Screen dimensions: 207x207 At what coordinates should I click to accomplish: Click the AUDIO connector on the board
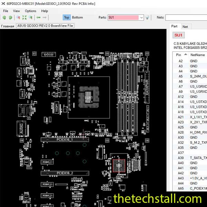(x=21, y=128)
